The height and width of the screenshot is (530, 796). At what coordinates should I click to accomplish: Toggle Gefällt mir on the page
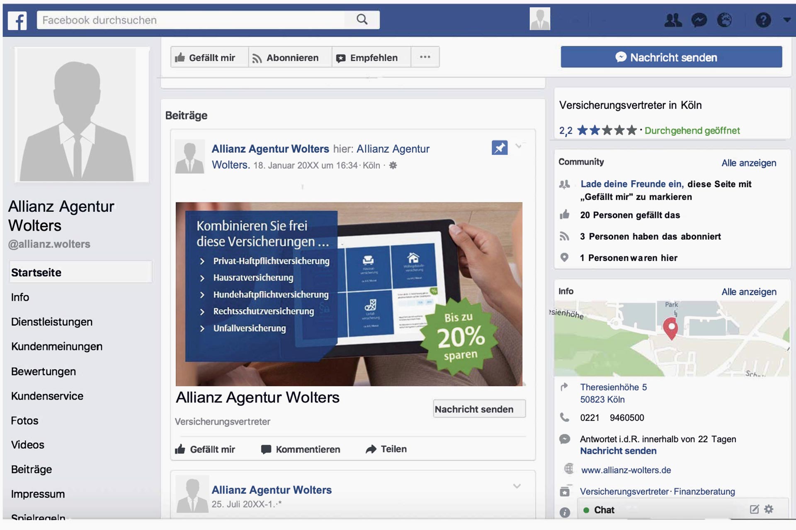[206, 58]
